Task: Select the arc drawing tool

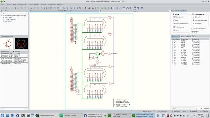Action: click(131, 8)
